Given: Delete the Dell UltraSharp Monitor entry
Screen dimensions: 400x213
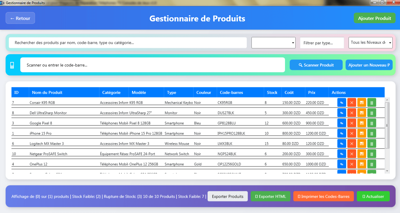Looking at the screenshot, I should [x=351, y=113].
